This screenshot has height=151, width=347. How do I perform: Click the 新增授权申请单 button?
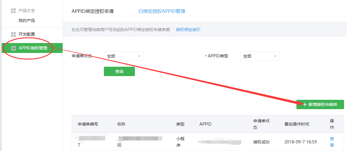pos(320,104)
